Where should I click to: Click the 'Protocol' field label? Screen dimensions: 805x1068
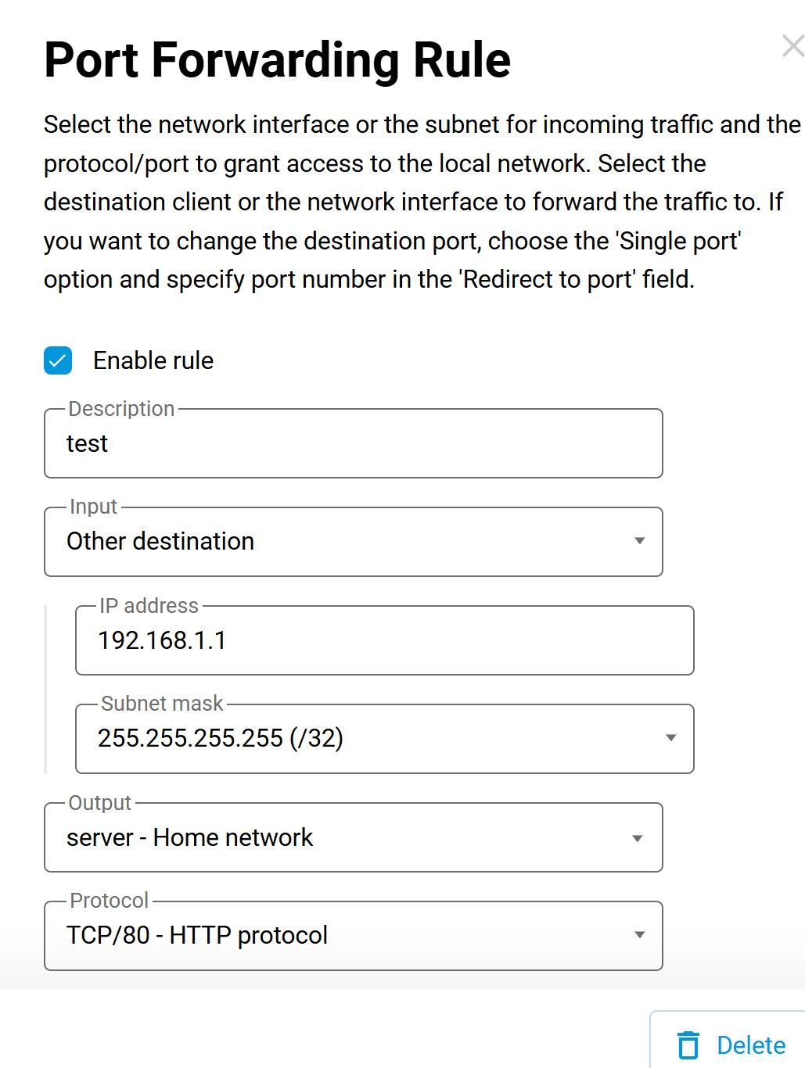pyautogui.click(x=109, y=901)
